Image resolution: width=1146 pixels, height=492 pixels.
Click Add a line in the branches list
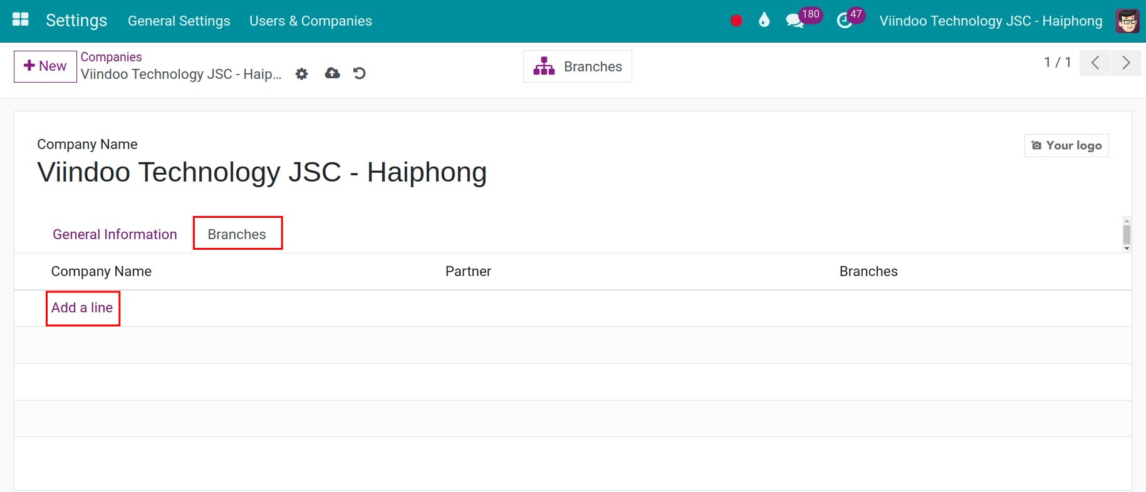click(x=82, y=307)
